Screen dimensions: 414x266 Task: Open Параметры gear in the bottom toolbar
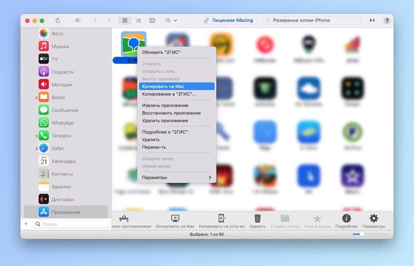[x=374, y=221]
